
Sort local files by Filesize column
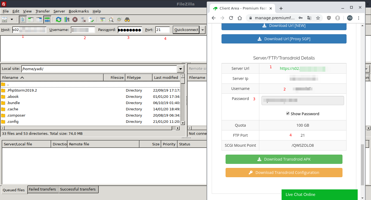click(114, 77)
